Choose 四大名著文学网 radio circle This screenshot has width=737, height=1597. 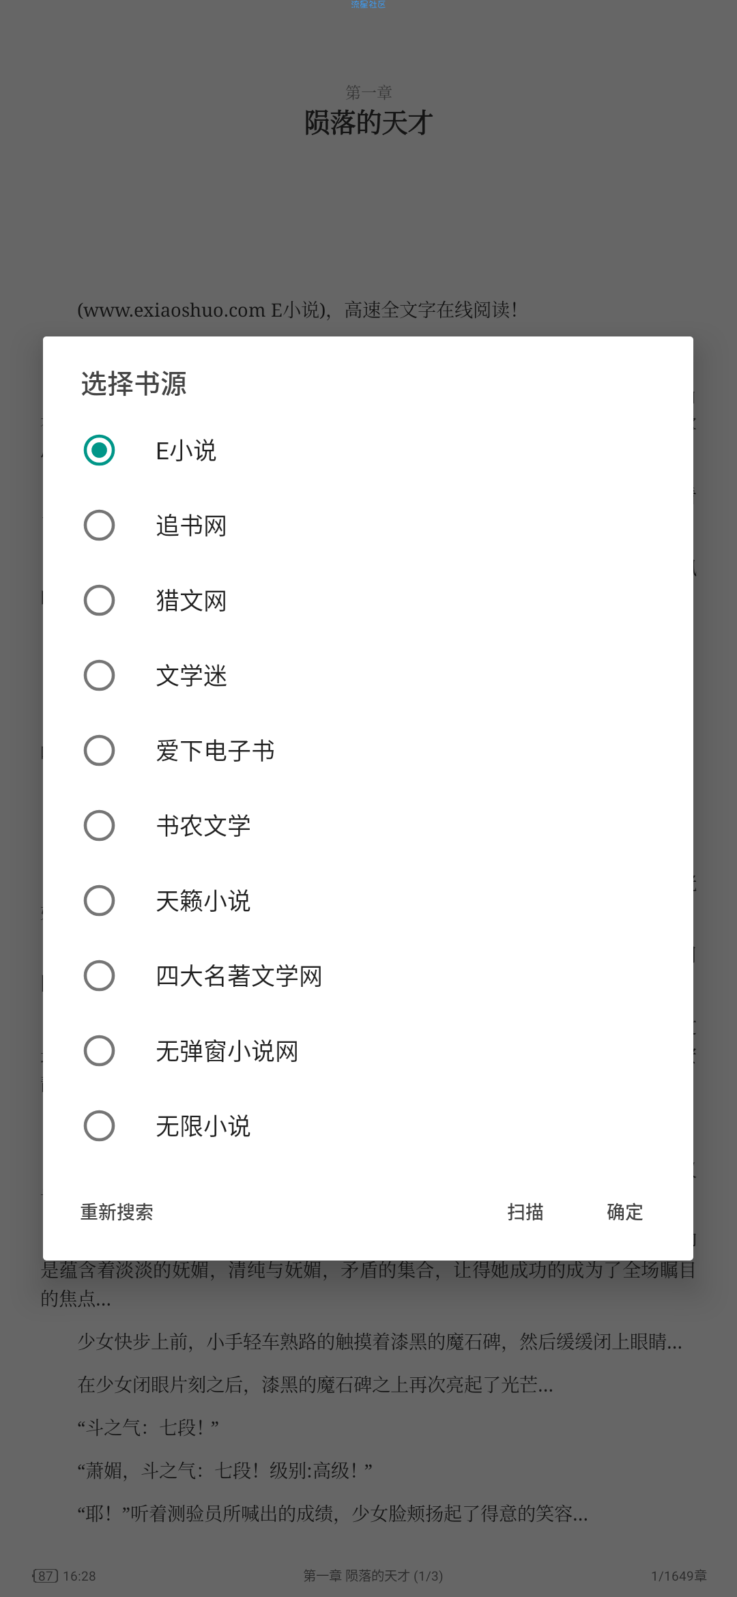point(99,976)
